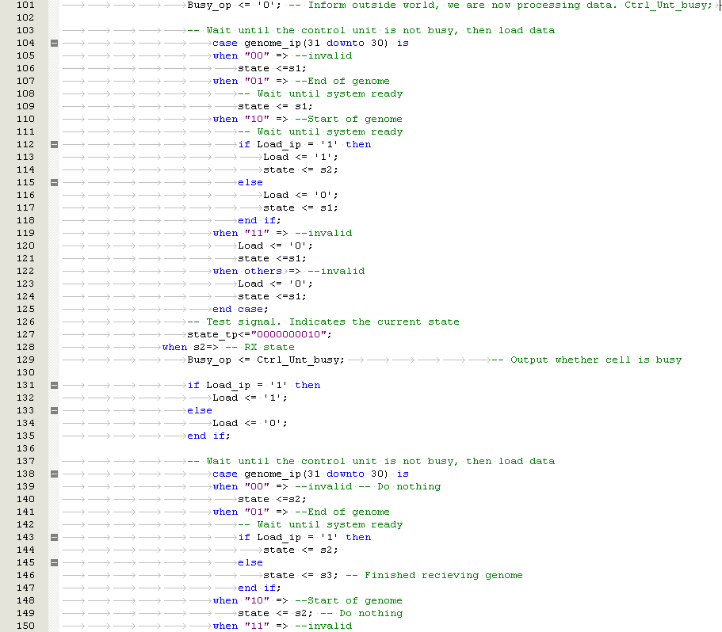Image resolution: width=722 pixels, height=632 pixels.
Task: Fold the if Load_ip block at line 131
Action: coord(54,385)
